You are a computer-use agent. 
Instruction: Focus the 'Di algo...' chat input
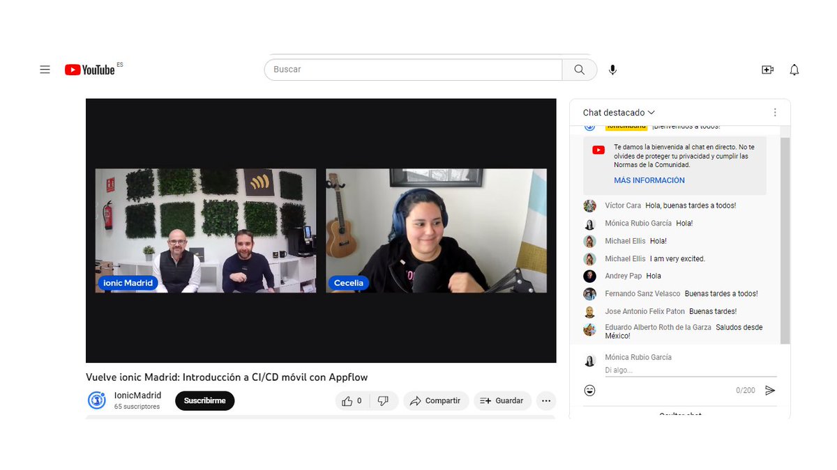click(691, 370)
